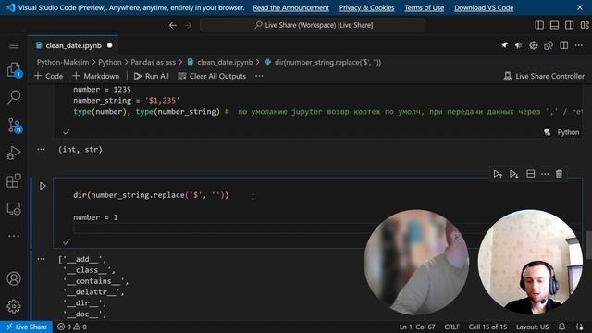The image size is (592, 333).
Task: Select the clean_date.ipynb tab
Action: [74, 45]
